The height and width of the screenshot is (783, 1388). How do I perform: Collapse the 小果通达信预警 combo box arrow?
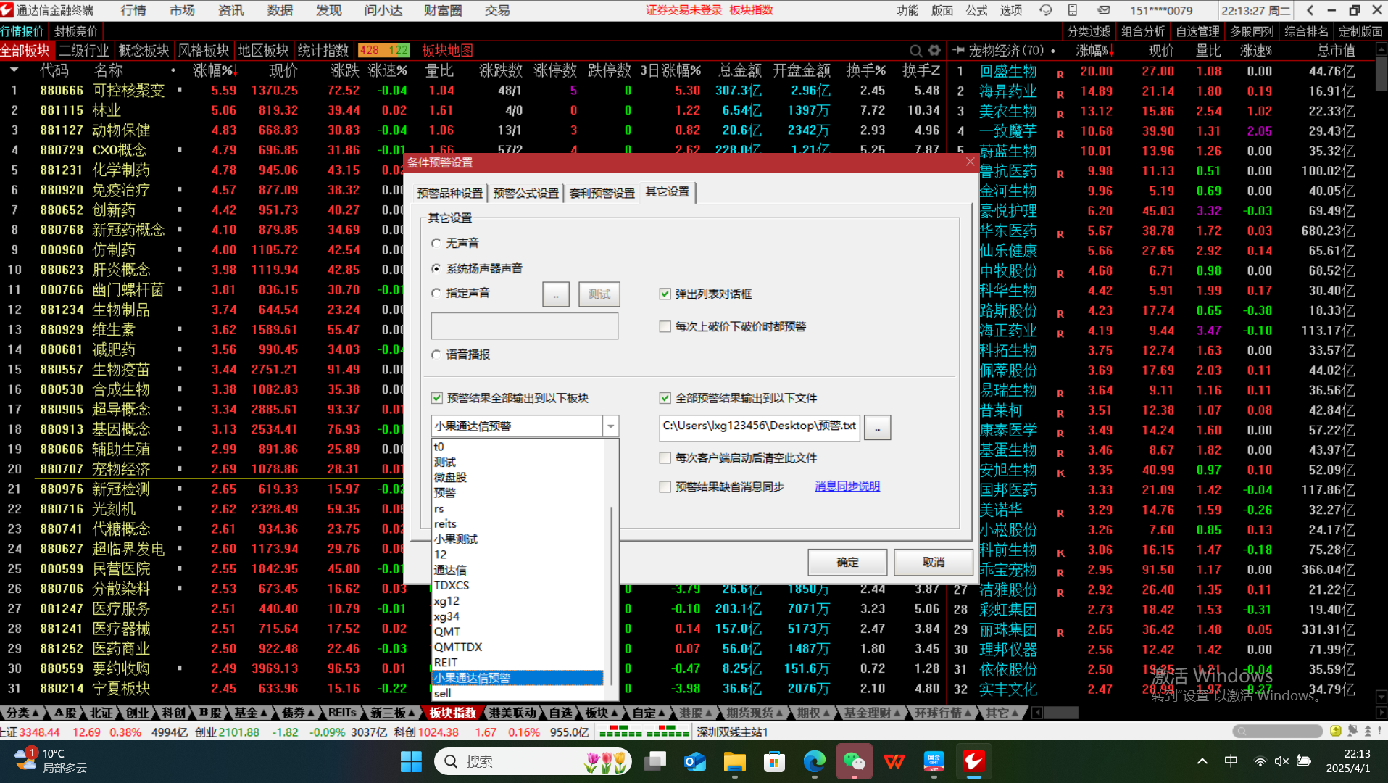610,426
